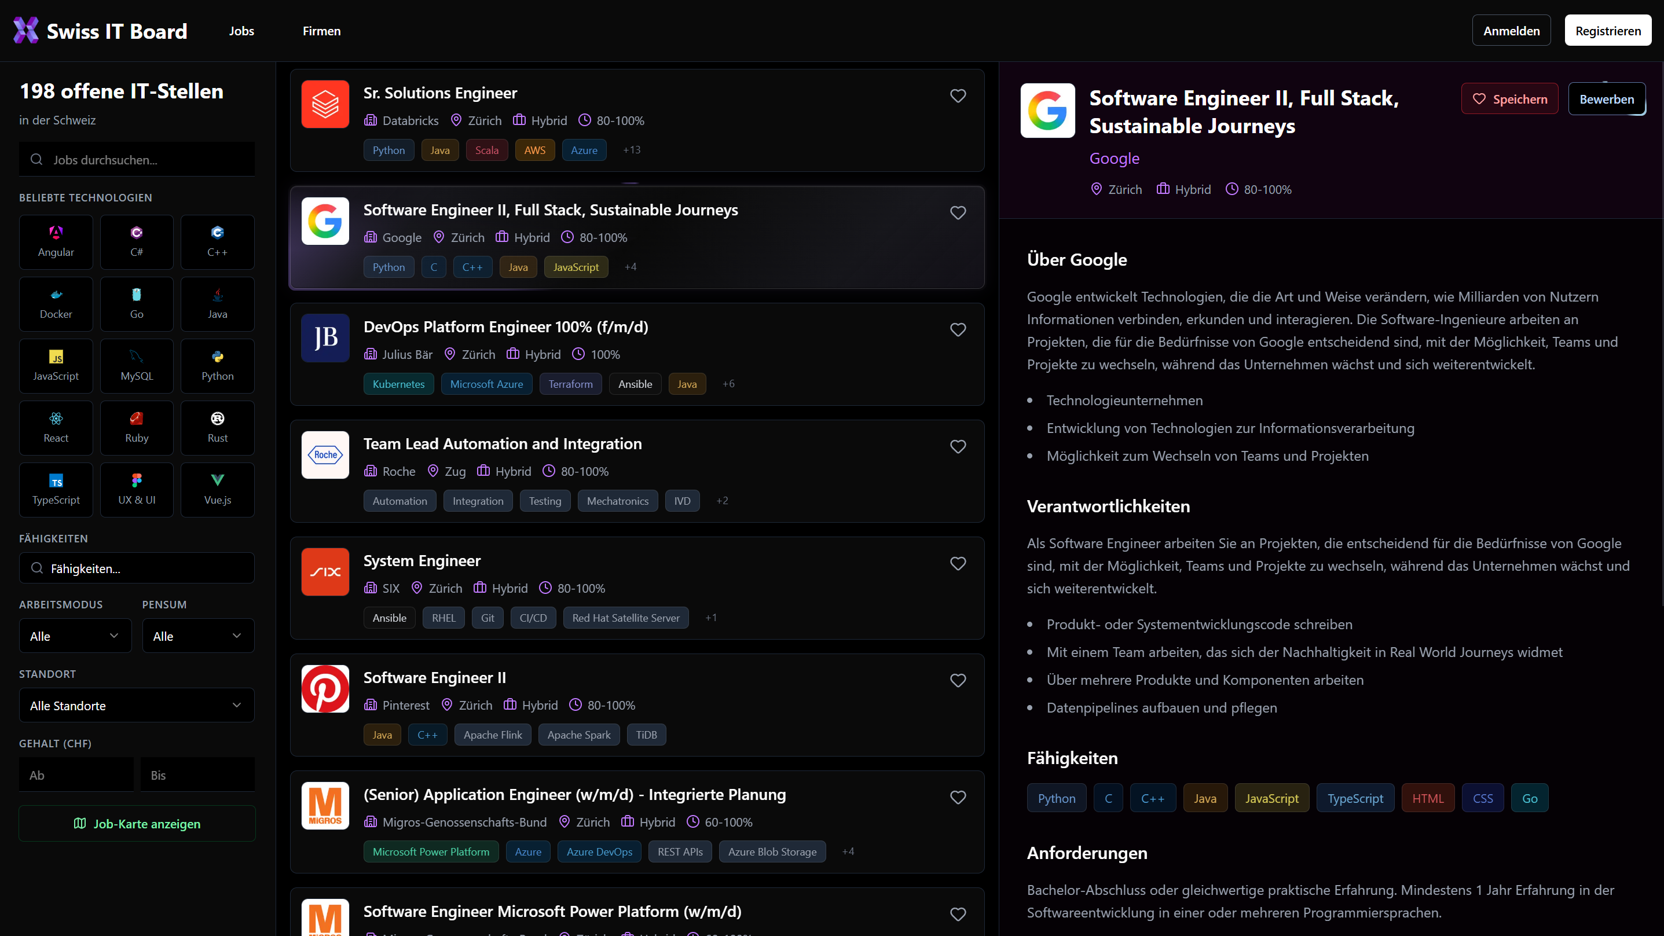1664x936 pixels.
Task: Favorite the System Engineer job at SIX
Action: point(958,563)
